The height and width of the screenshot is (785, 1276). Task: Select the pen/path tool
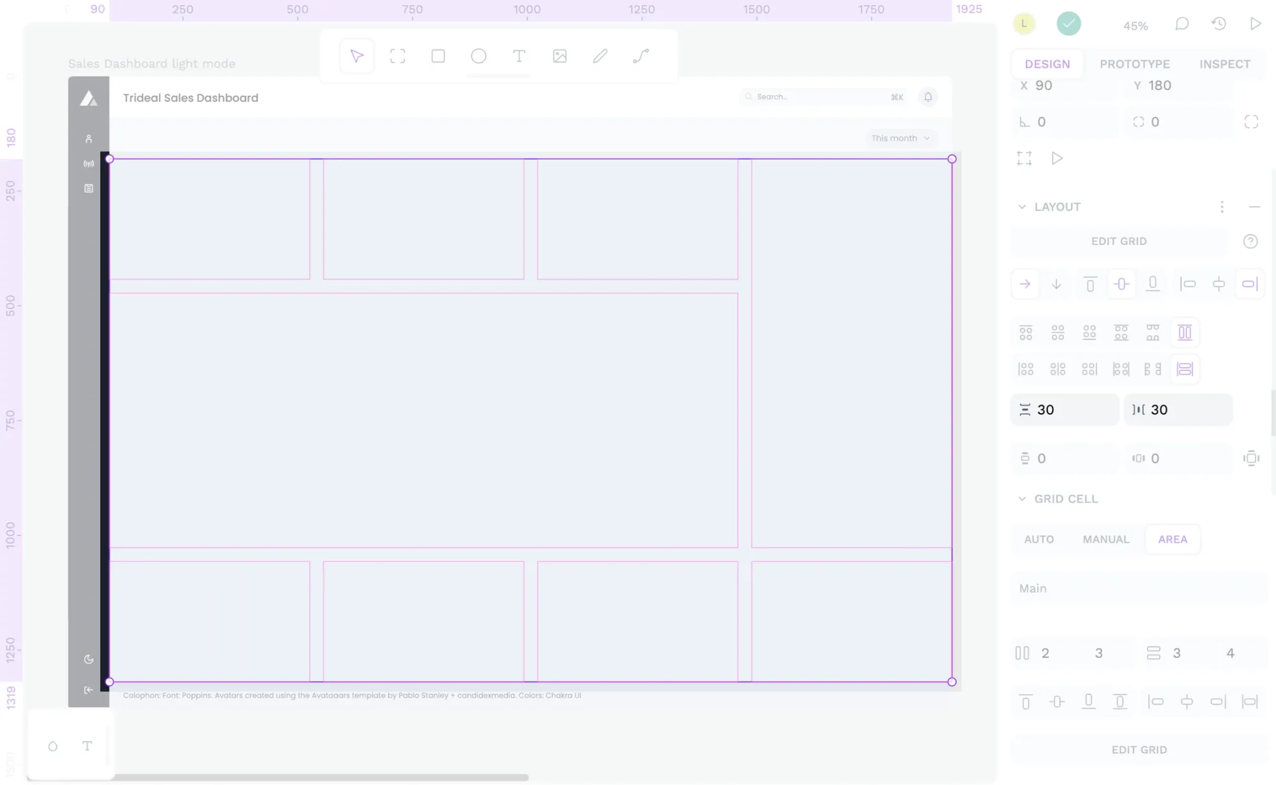[x=641, y=57]
